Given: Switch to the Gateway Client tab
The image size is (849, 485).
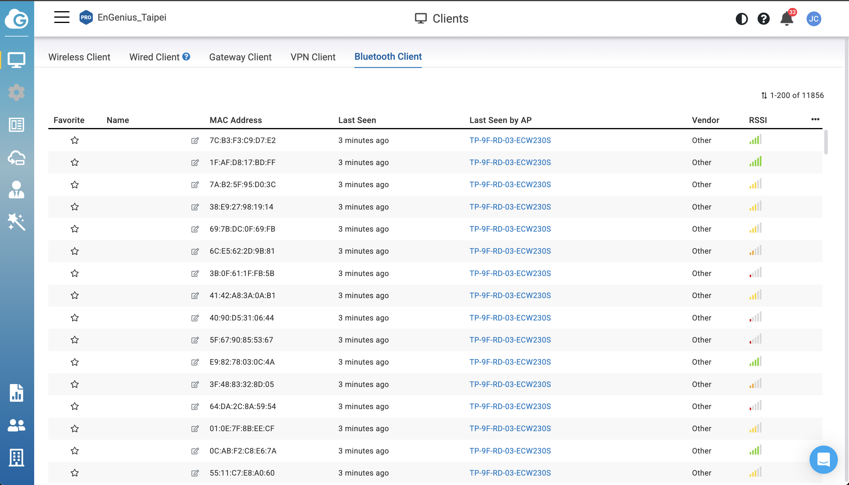Looking at the screenshot, I should click(240, 57).
